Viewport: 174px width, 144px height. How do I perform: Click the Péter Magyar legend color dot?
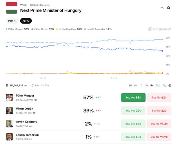coord(7,29)
